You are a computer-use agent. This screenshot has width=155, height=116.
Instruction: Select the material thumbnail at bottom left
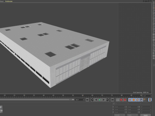1,109
